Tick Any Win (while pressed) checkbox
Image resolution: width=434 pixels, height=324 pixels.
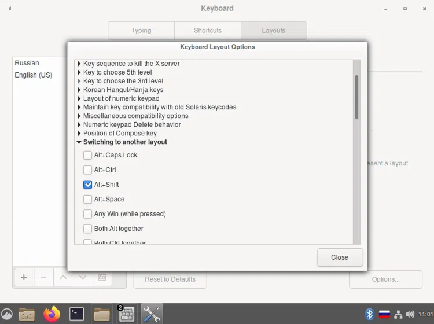point(88,214)
